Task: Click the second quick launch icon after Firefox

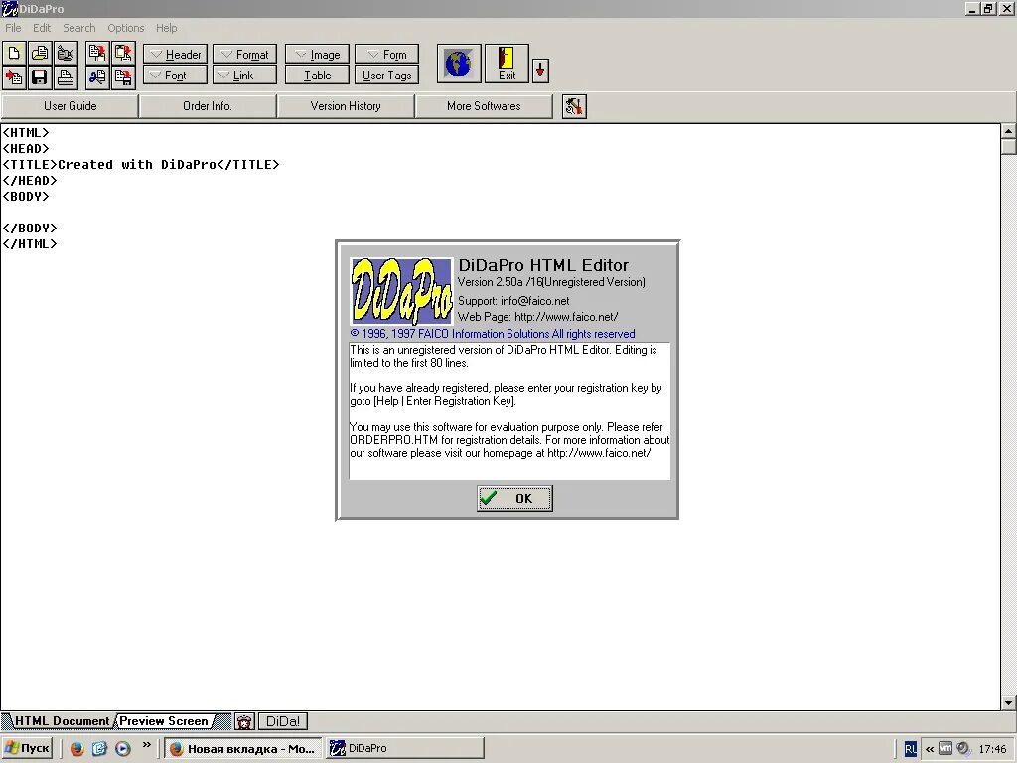Action: [x=99, y=749]
